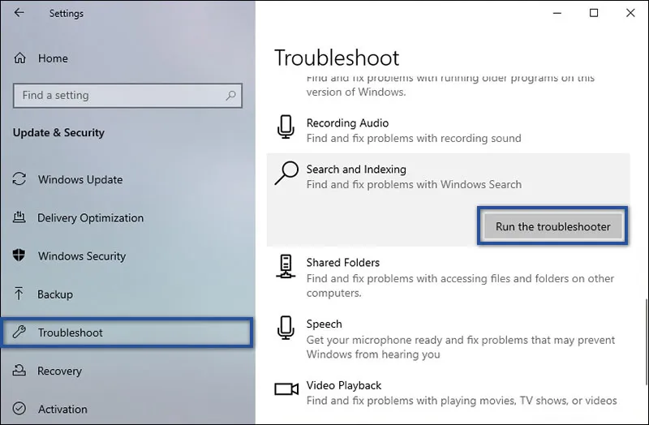Select Troubleshoot in the sidebar
649x425 pixels.
point(127,333)
